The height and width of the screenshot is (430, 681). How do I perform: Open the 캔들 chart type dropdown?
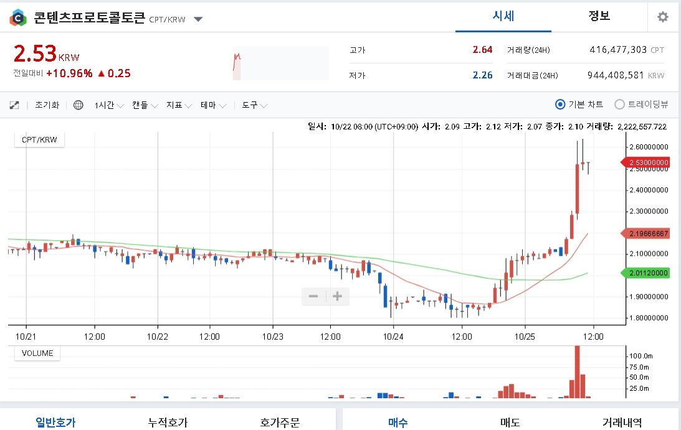point(145,105)
